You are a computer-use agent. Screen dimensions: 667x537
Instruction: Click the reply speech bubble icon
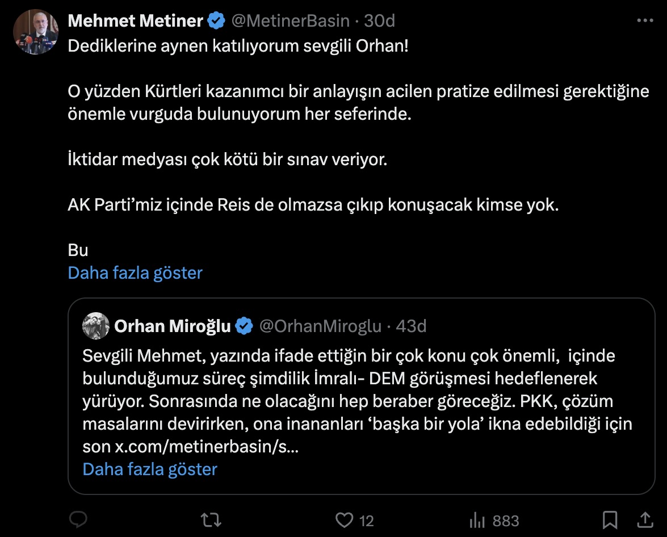click(77, 520)
